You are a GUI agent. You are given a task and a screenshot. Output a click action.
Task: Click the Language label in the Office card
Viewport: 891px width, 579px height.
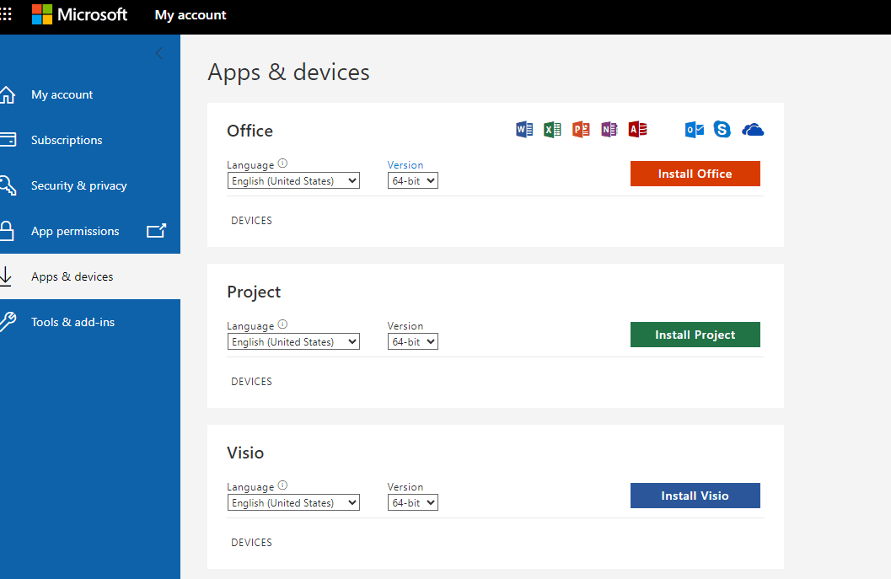tap(250, 165)
